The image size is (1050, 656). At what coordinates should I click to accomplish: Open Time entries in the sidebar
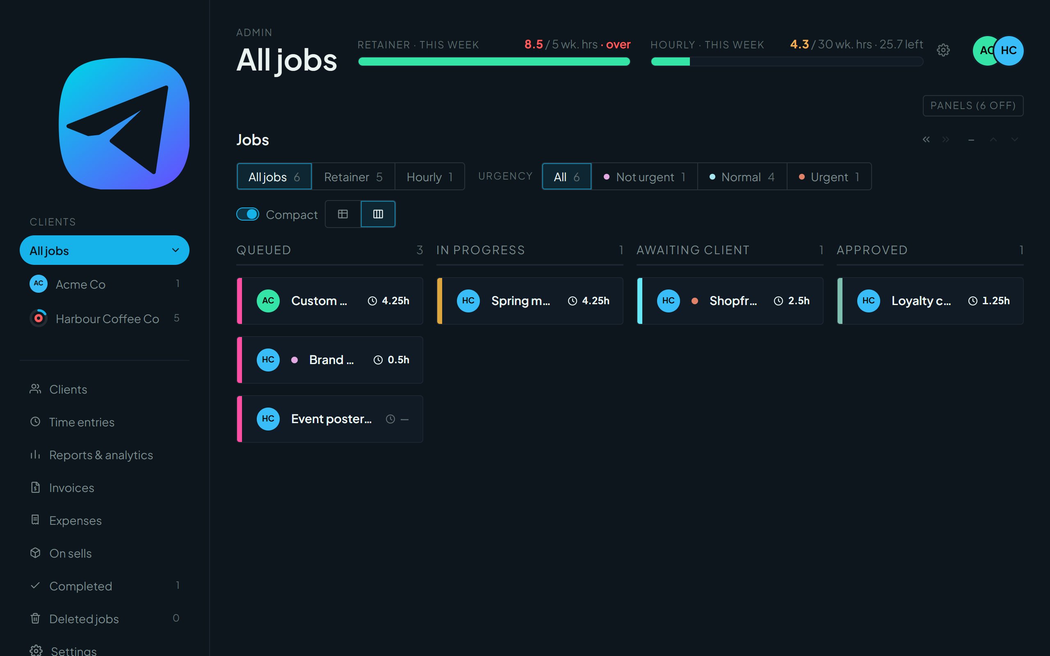104,422
